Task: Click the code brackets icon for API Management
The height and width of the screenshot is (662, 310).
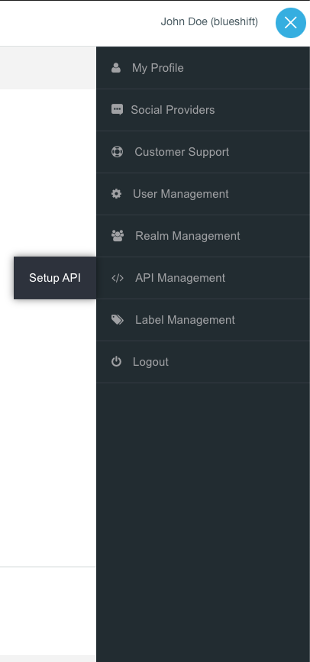Action: pyautogui.click(x=118, y=278)
